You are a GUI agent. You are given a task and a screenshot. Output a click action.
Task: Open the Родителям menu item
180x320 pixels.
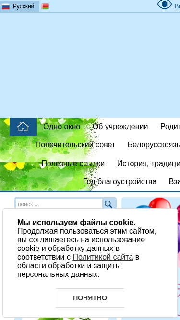pyautogui.click(x=170, y=127)
